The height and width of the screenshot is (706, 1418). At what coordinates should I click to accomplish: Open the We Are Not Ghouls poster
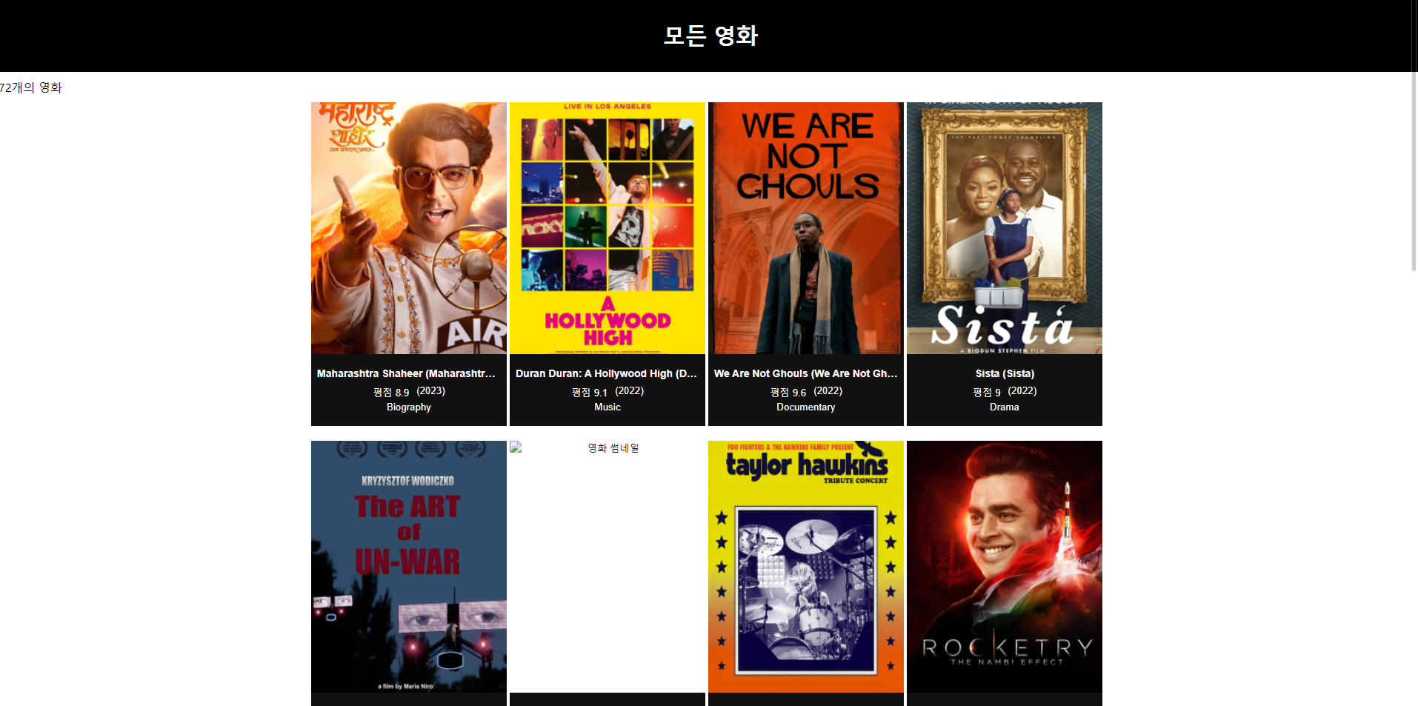806,228
